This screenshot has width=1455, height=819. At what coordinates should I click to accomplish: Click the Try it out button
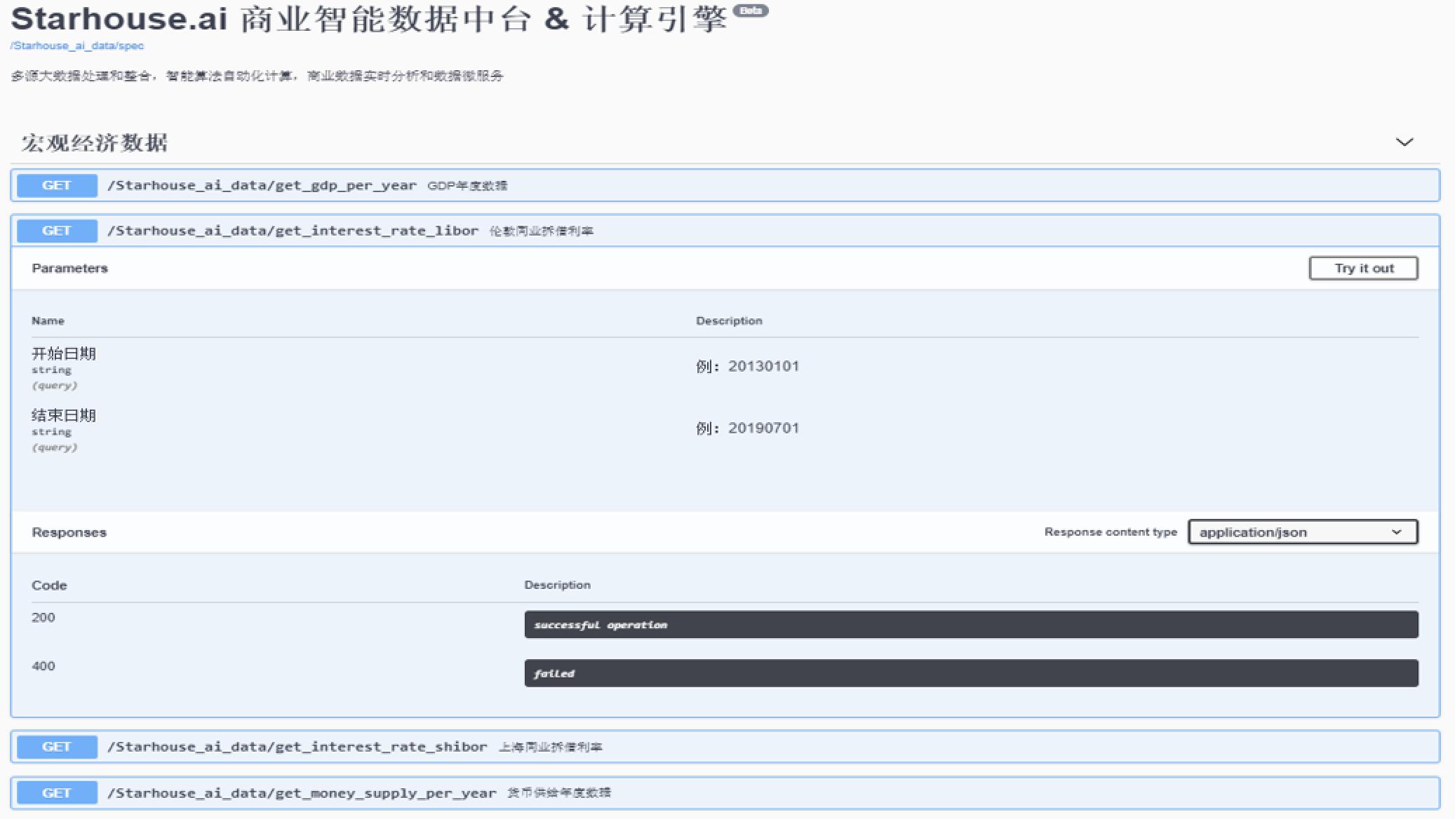pyautogui.click(x=1363, y=268)
